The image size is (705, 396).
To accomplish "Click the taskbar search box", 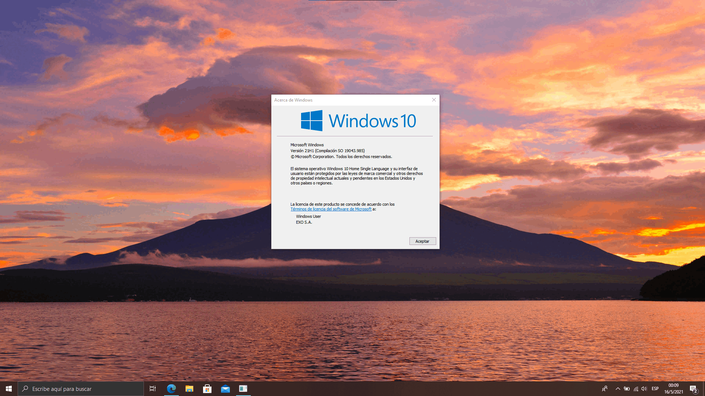I will [81, 389].
